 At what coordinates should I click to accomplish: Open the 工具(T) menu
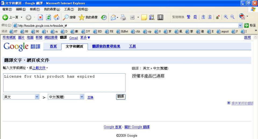tap(69, 9)
